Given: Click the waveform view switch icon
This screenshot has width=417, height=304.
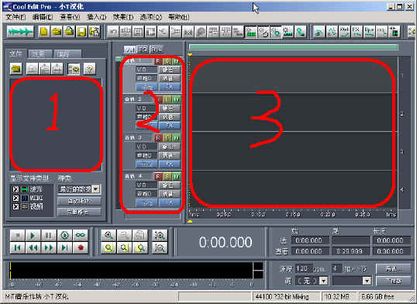Looking at the screenshot, I should 20,32.
